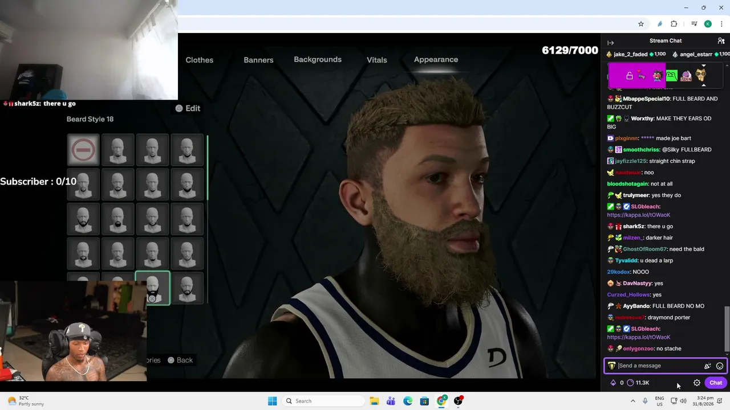
Task: Open the emote picker smiley icon
Action: 720,366
